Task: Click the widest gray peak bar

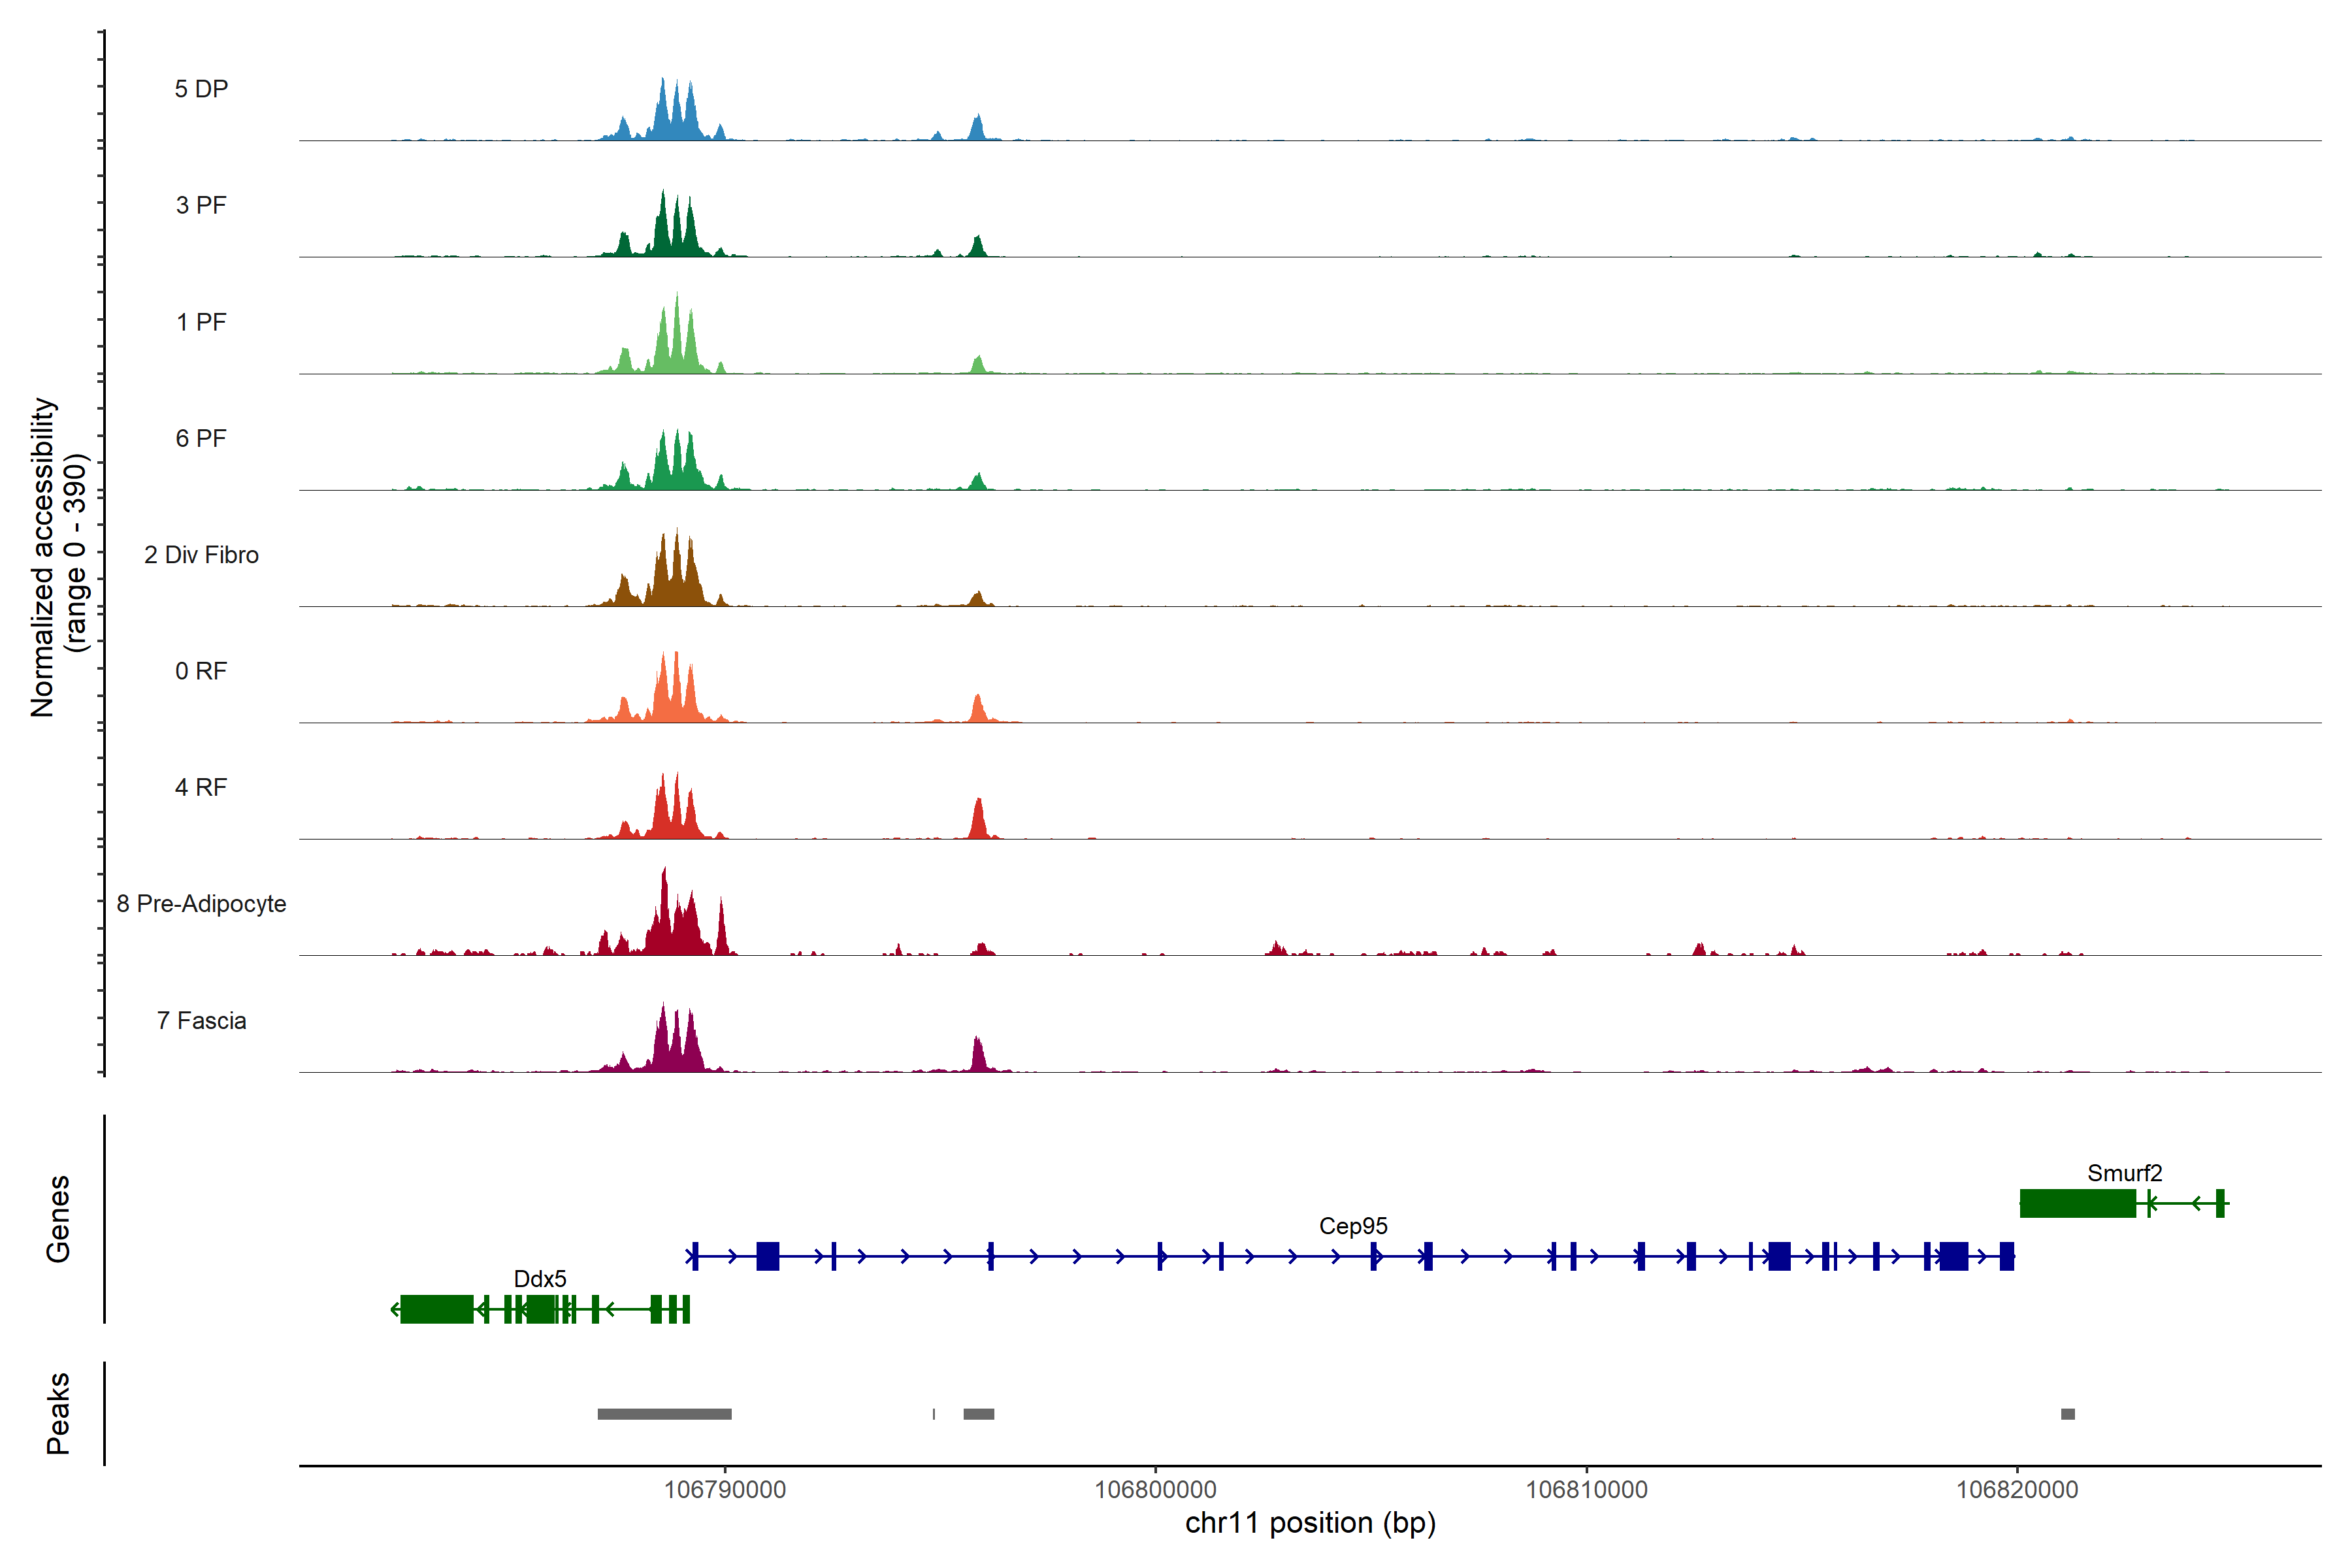Action: click(664, 1414)
